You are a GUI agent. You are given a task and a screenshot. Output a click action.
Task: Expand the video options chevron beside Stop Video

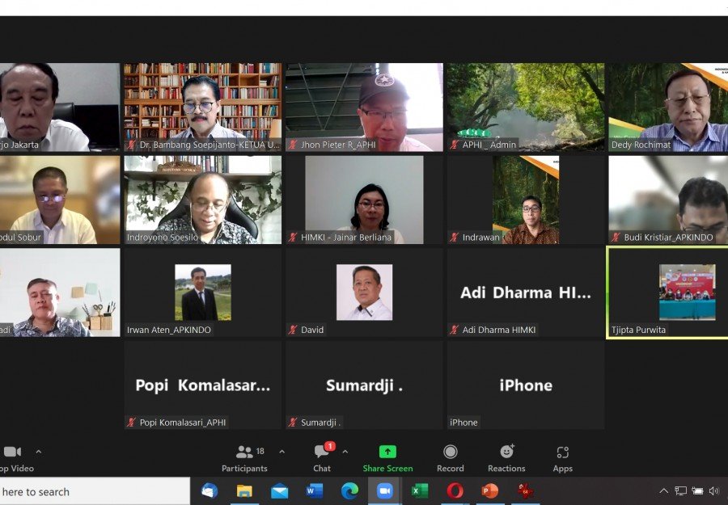coord(39,452)
